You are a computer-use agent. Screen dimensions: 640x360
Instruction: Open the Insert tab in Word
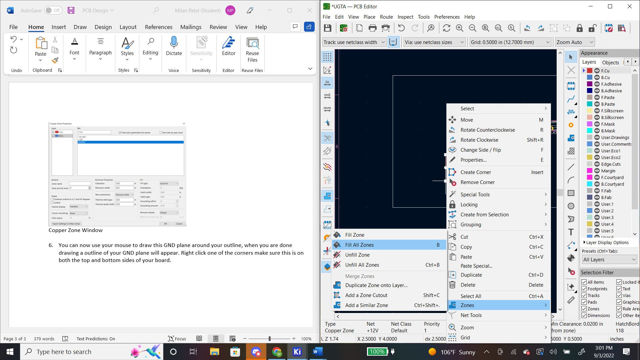tap(59, 27)
